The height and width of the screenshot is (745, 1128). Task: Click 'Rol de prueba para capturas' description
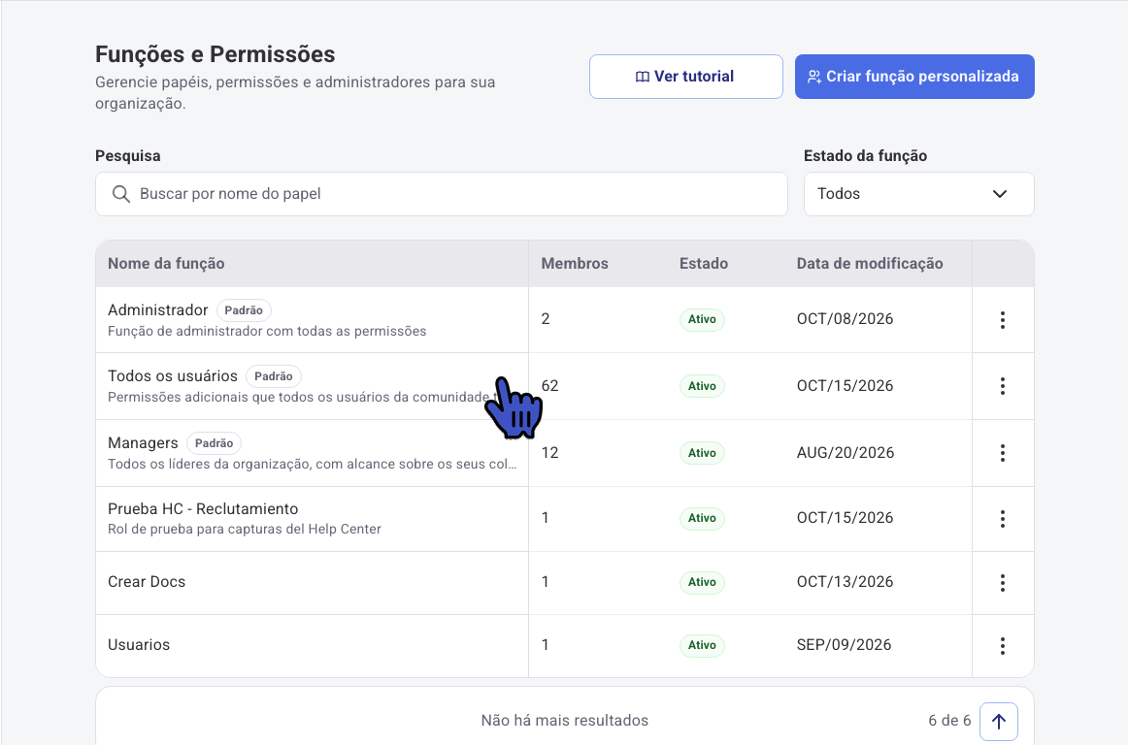click(x=245, y=530)
